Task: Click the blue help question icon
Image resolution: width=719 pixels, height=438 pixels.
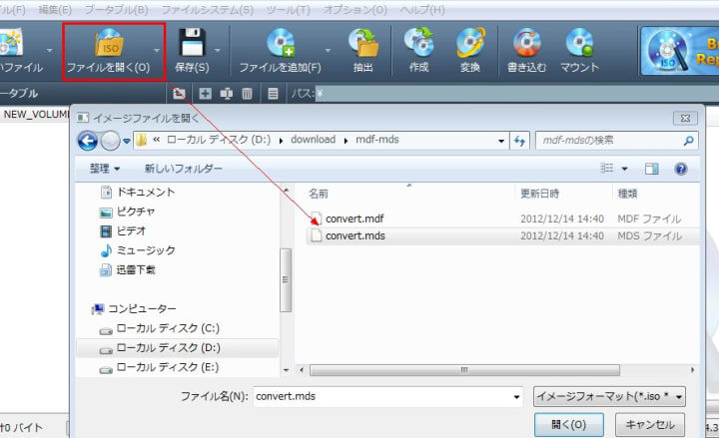Action: [x=681, y=169]
